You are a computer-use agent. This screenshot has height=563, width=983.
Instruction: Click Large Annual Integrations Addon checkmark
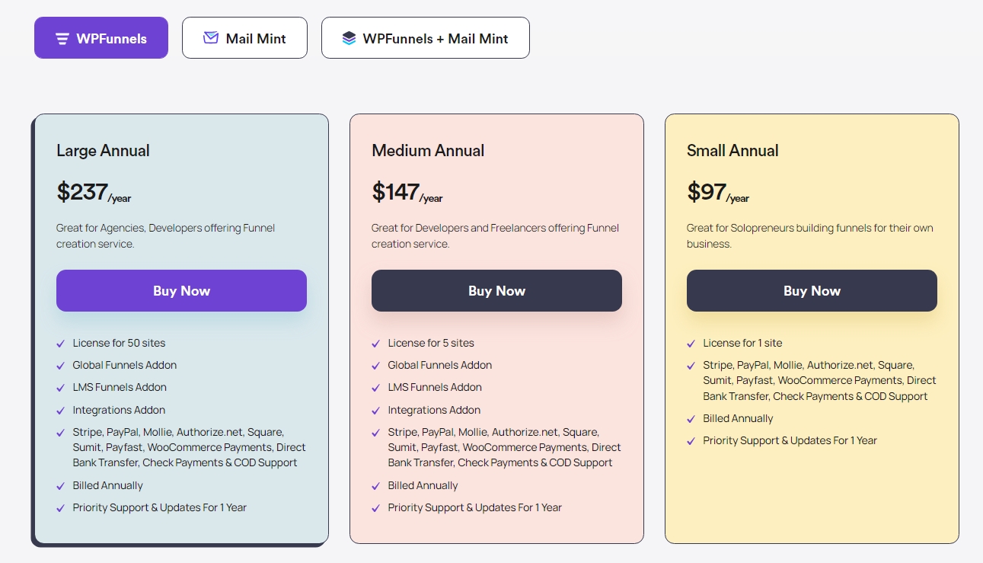(x=61, y=411)
